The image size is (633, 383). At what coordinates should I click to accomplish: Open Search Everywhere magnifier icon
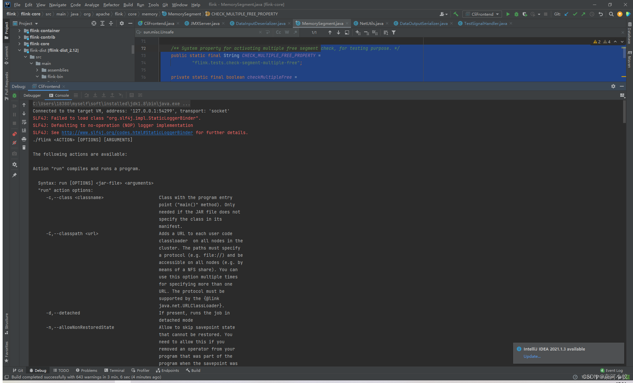click(x=611, y=14)
